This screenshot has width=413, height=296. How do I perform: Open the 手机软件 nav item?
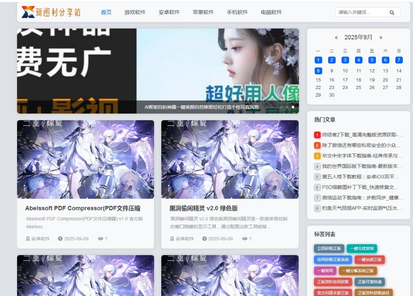coord(237,12)
